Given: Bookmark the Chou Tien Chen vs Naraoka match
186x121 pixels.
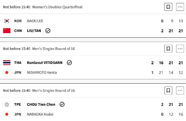Looking at the screenshot, I should (168, 90).
